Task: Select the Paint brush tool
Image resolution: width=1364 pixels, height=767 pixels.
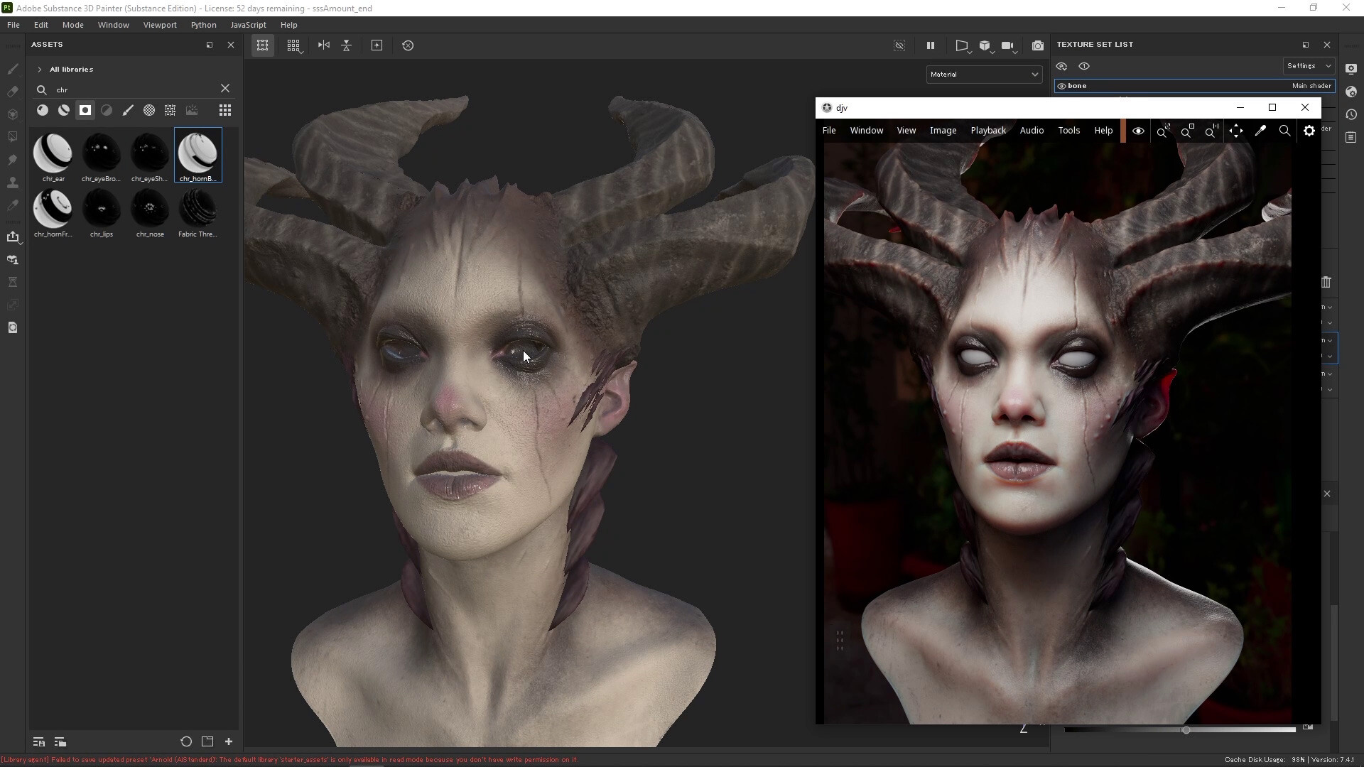Action: click(13, 70)
